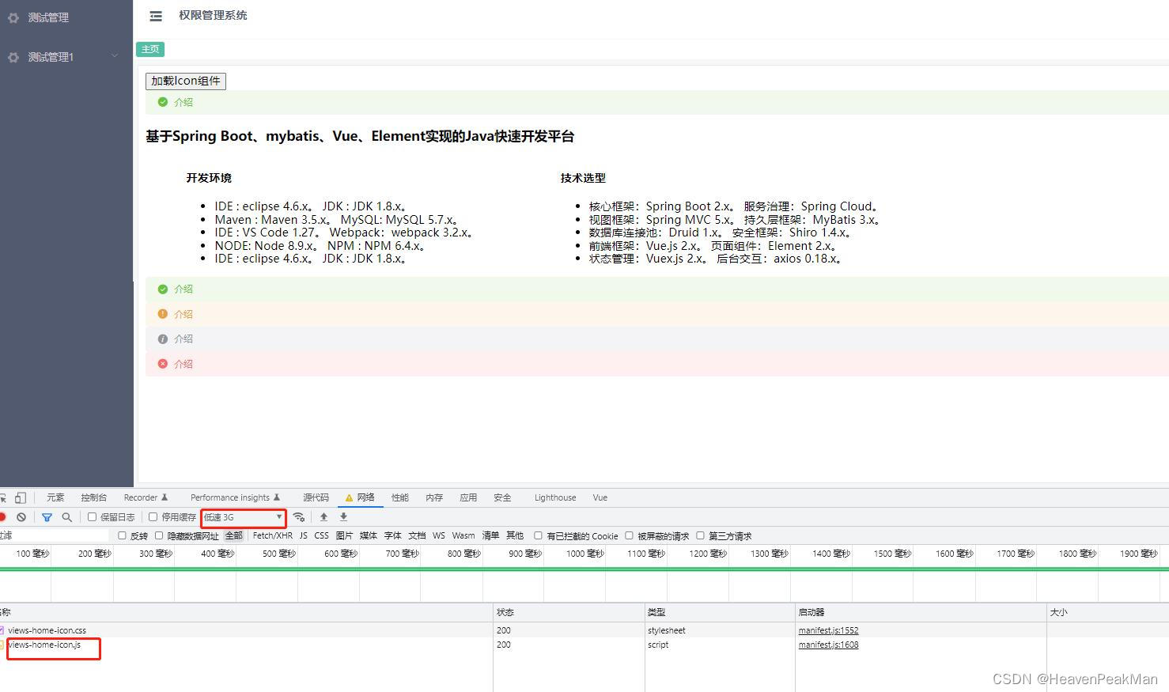Click the gear icon beside 测试管理1
The width and height of the screenshot is (1169, 692).
(x=13, y=57)
